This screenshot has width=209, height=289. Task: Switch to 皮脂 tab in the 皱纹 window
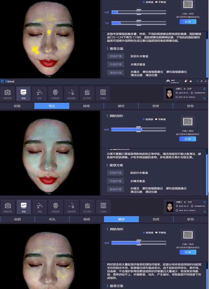pyautogui.click(x=17, y=219)
